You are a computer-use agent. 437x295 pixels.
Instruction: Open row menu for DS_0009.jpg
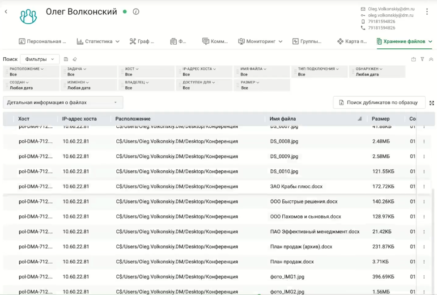tap(424, 156)
